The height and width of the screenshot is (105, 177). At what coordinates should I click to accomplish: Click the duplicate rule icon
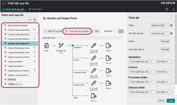point(35,20)
